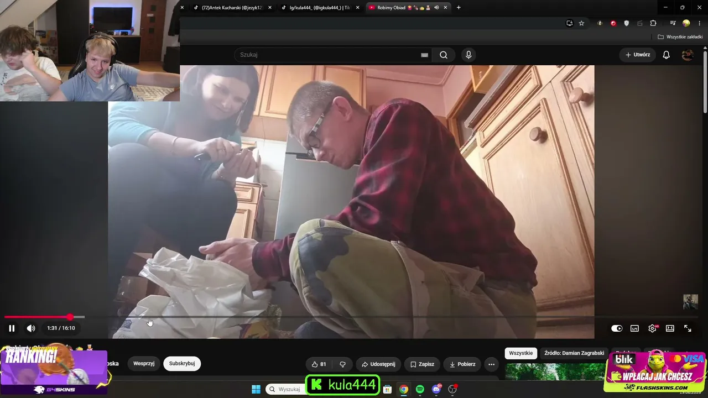The image size is (708, 398).
Task: Open the Chrome three-dot menu
Action: [x=700, y=23]
